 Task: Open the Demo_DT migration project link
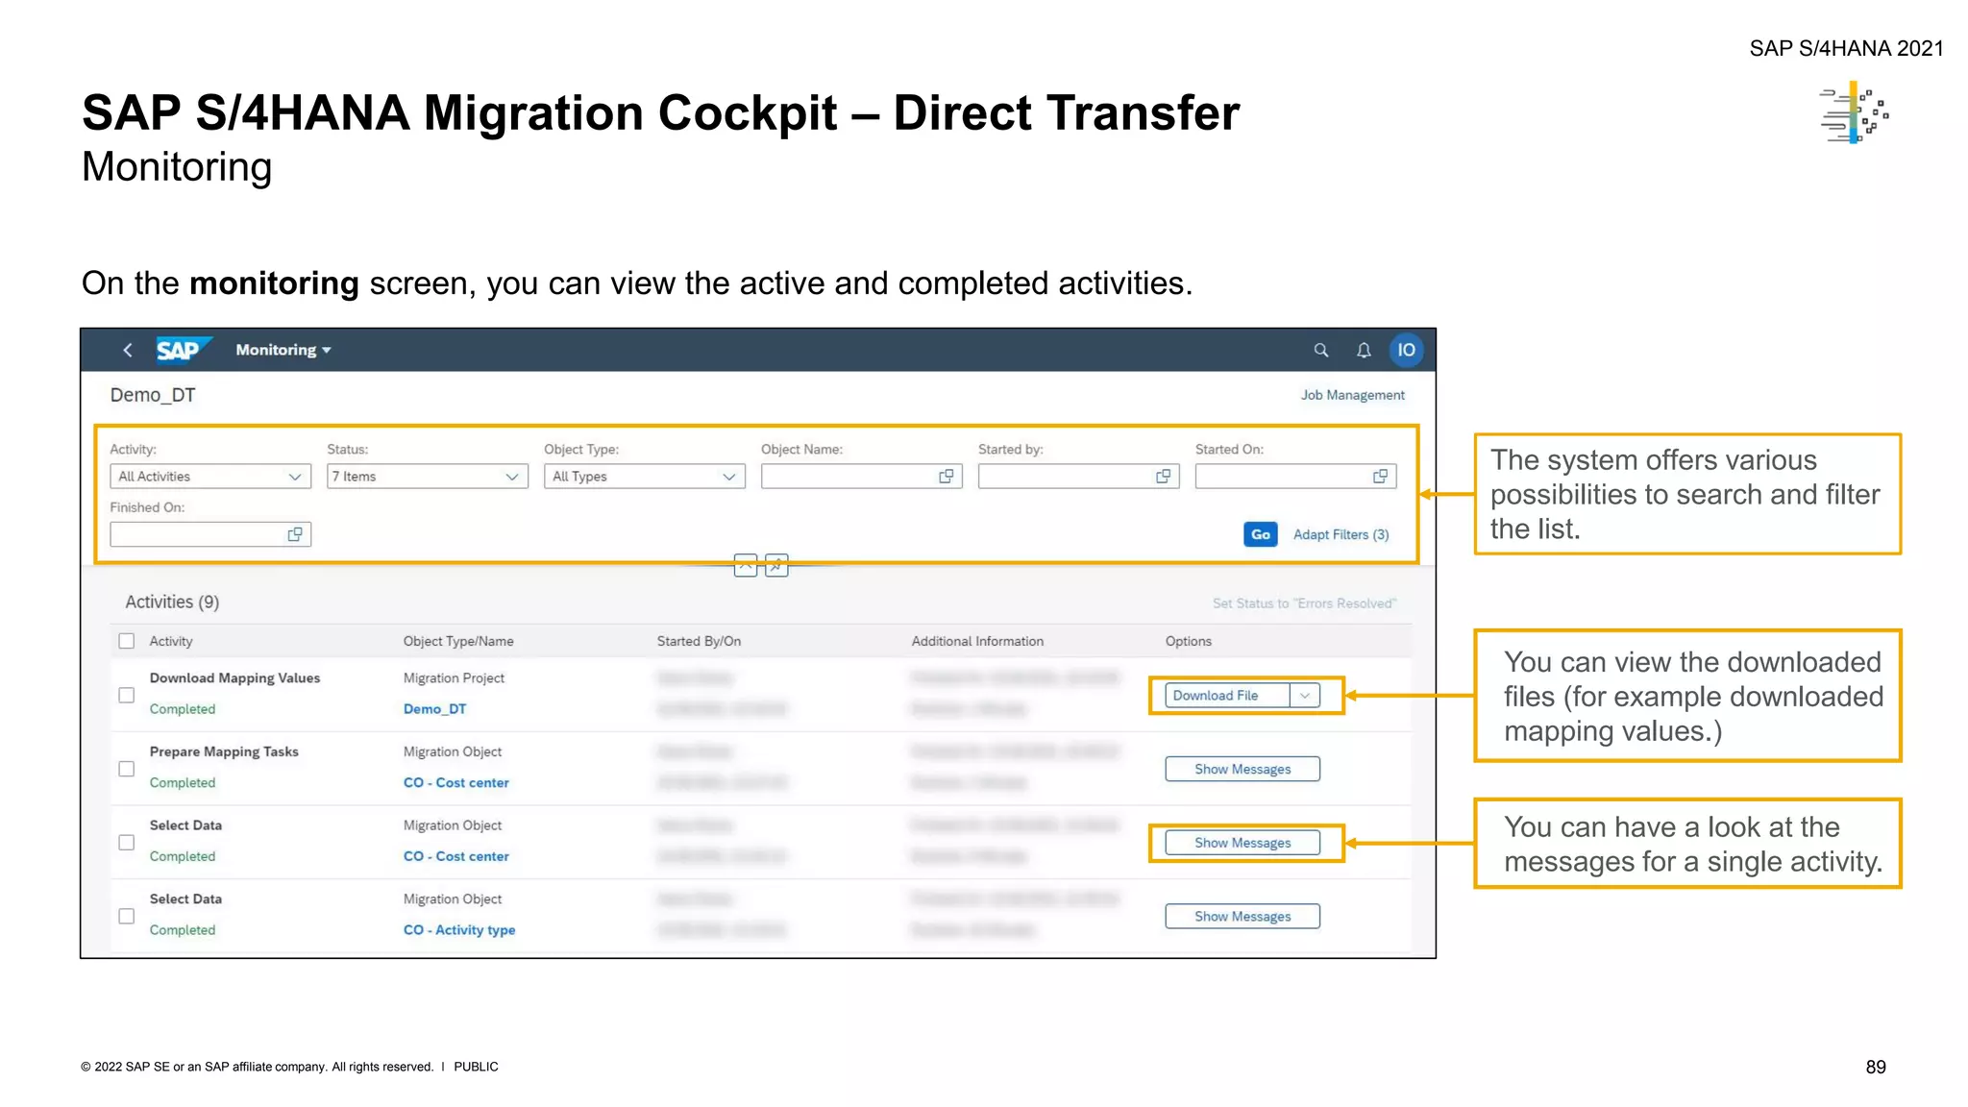[434, 709]
